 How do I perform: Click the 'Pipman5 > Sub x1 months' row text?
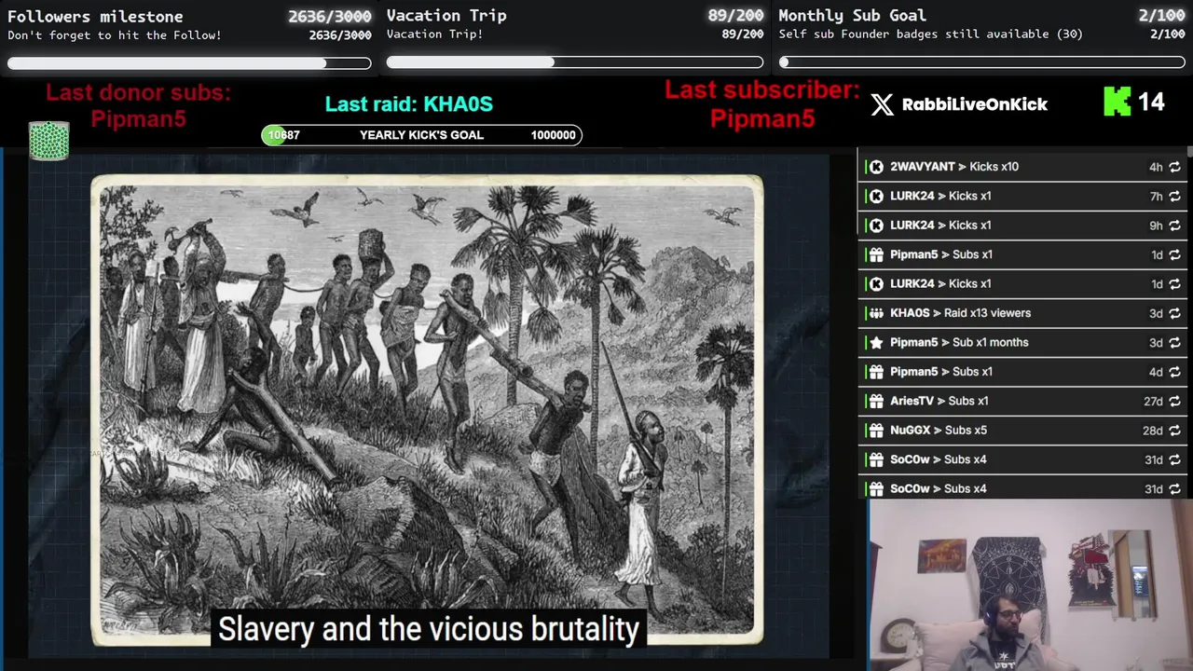tap(959, 342)
